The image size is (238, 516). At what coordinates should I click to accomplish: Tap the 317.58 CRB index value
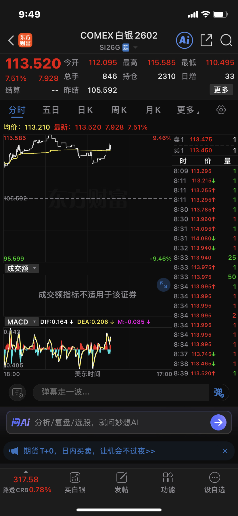coord(26,479)
